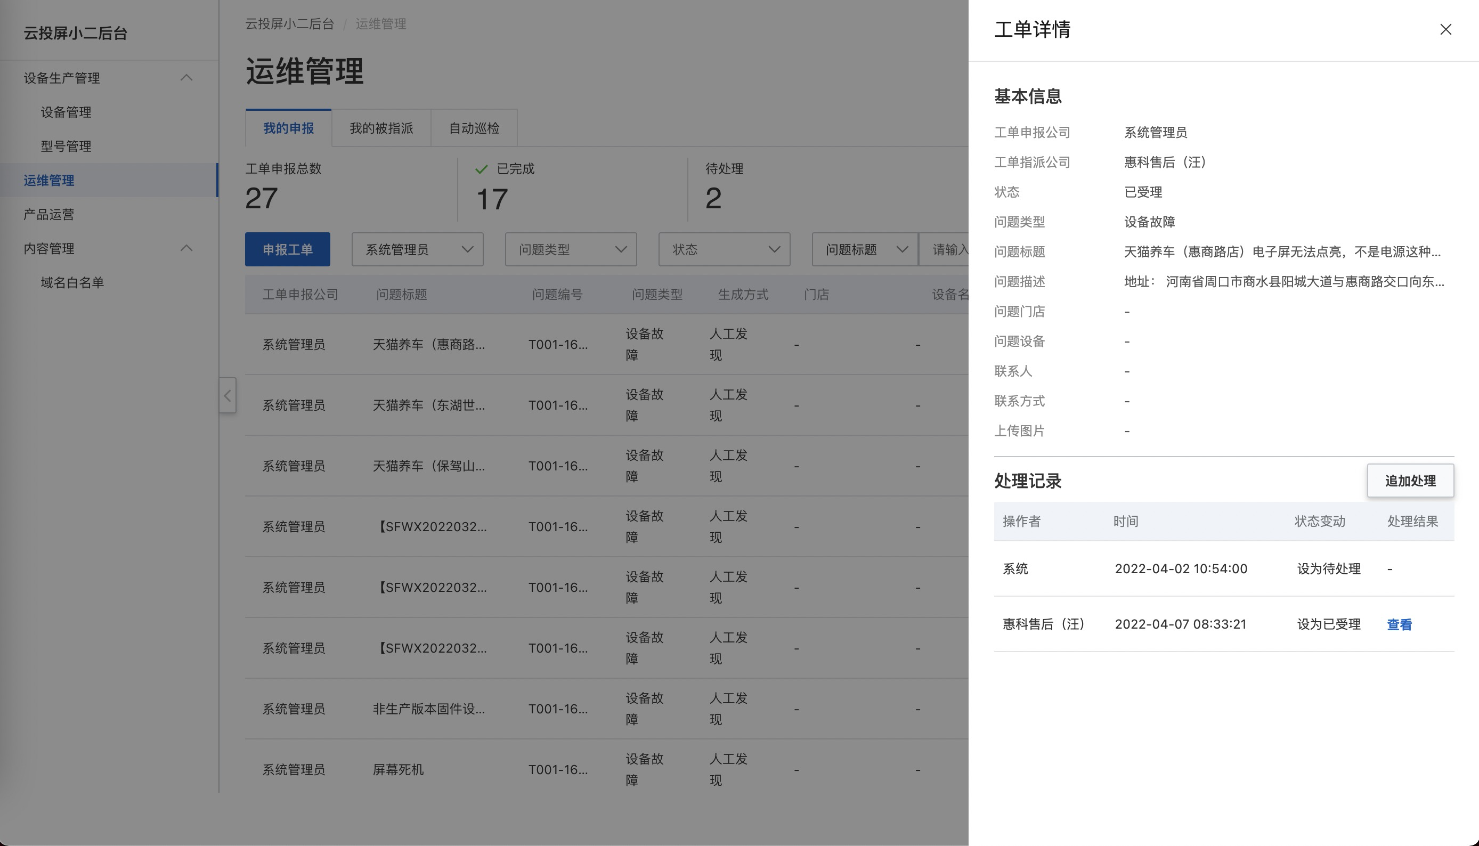Screen dimensions: 1479x846
Task: Click 设为待处理 in the 处理记录 table
Action: 1329,569
